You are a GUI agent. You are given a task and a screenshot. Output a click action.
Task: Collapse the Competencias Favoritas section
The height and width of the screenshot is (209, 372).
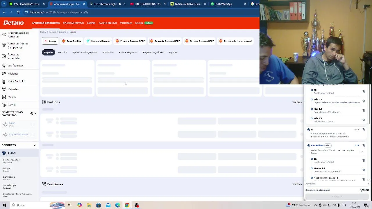[35, 113]
